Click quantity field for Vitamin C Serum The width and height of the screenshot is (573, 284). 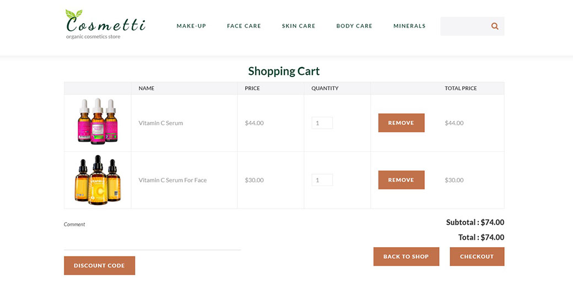(322, 123)
